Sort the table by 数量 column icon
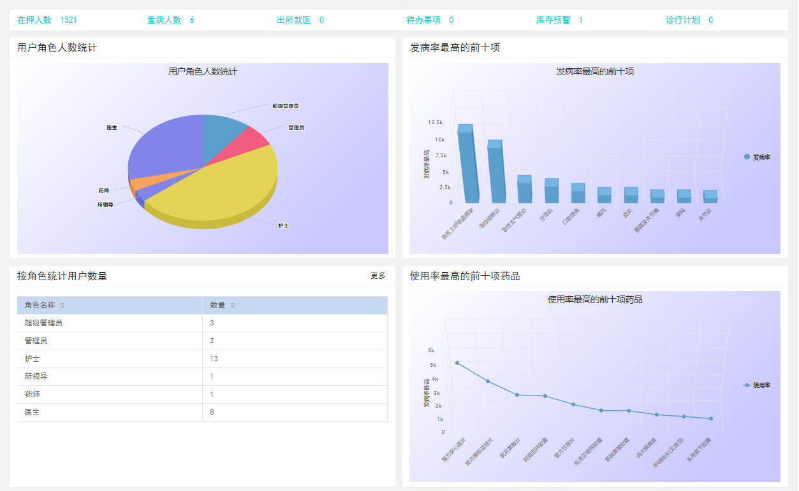Viewport: 799px width, 491px height. [233, 306]
